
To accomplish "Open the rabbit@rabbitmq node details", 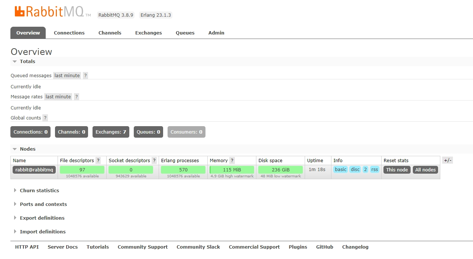I will pos(34,170).
